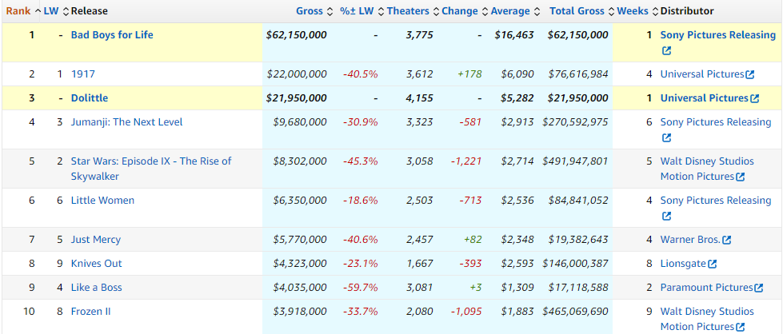Open the Little Women release link
The image size is (783, 334).
(102, 201)
